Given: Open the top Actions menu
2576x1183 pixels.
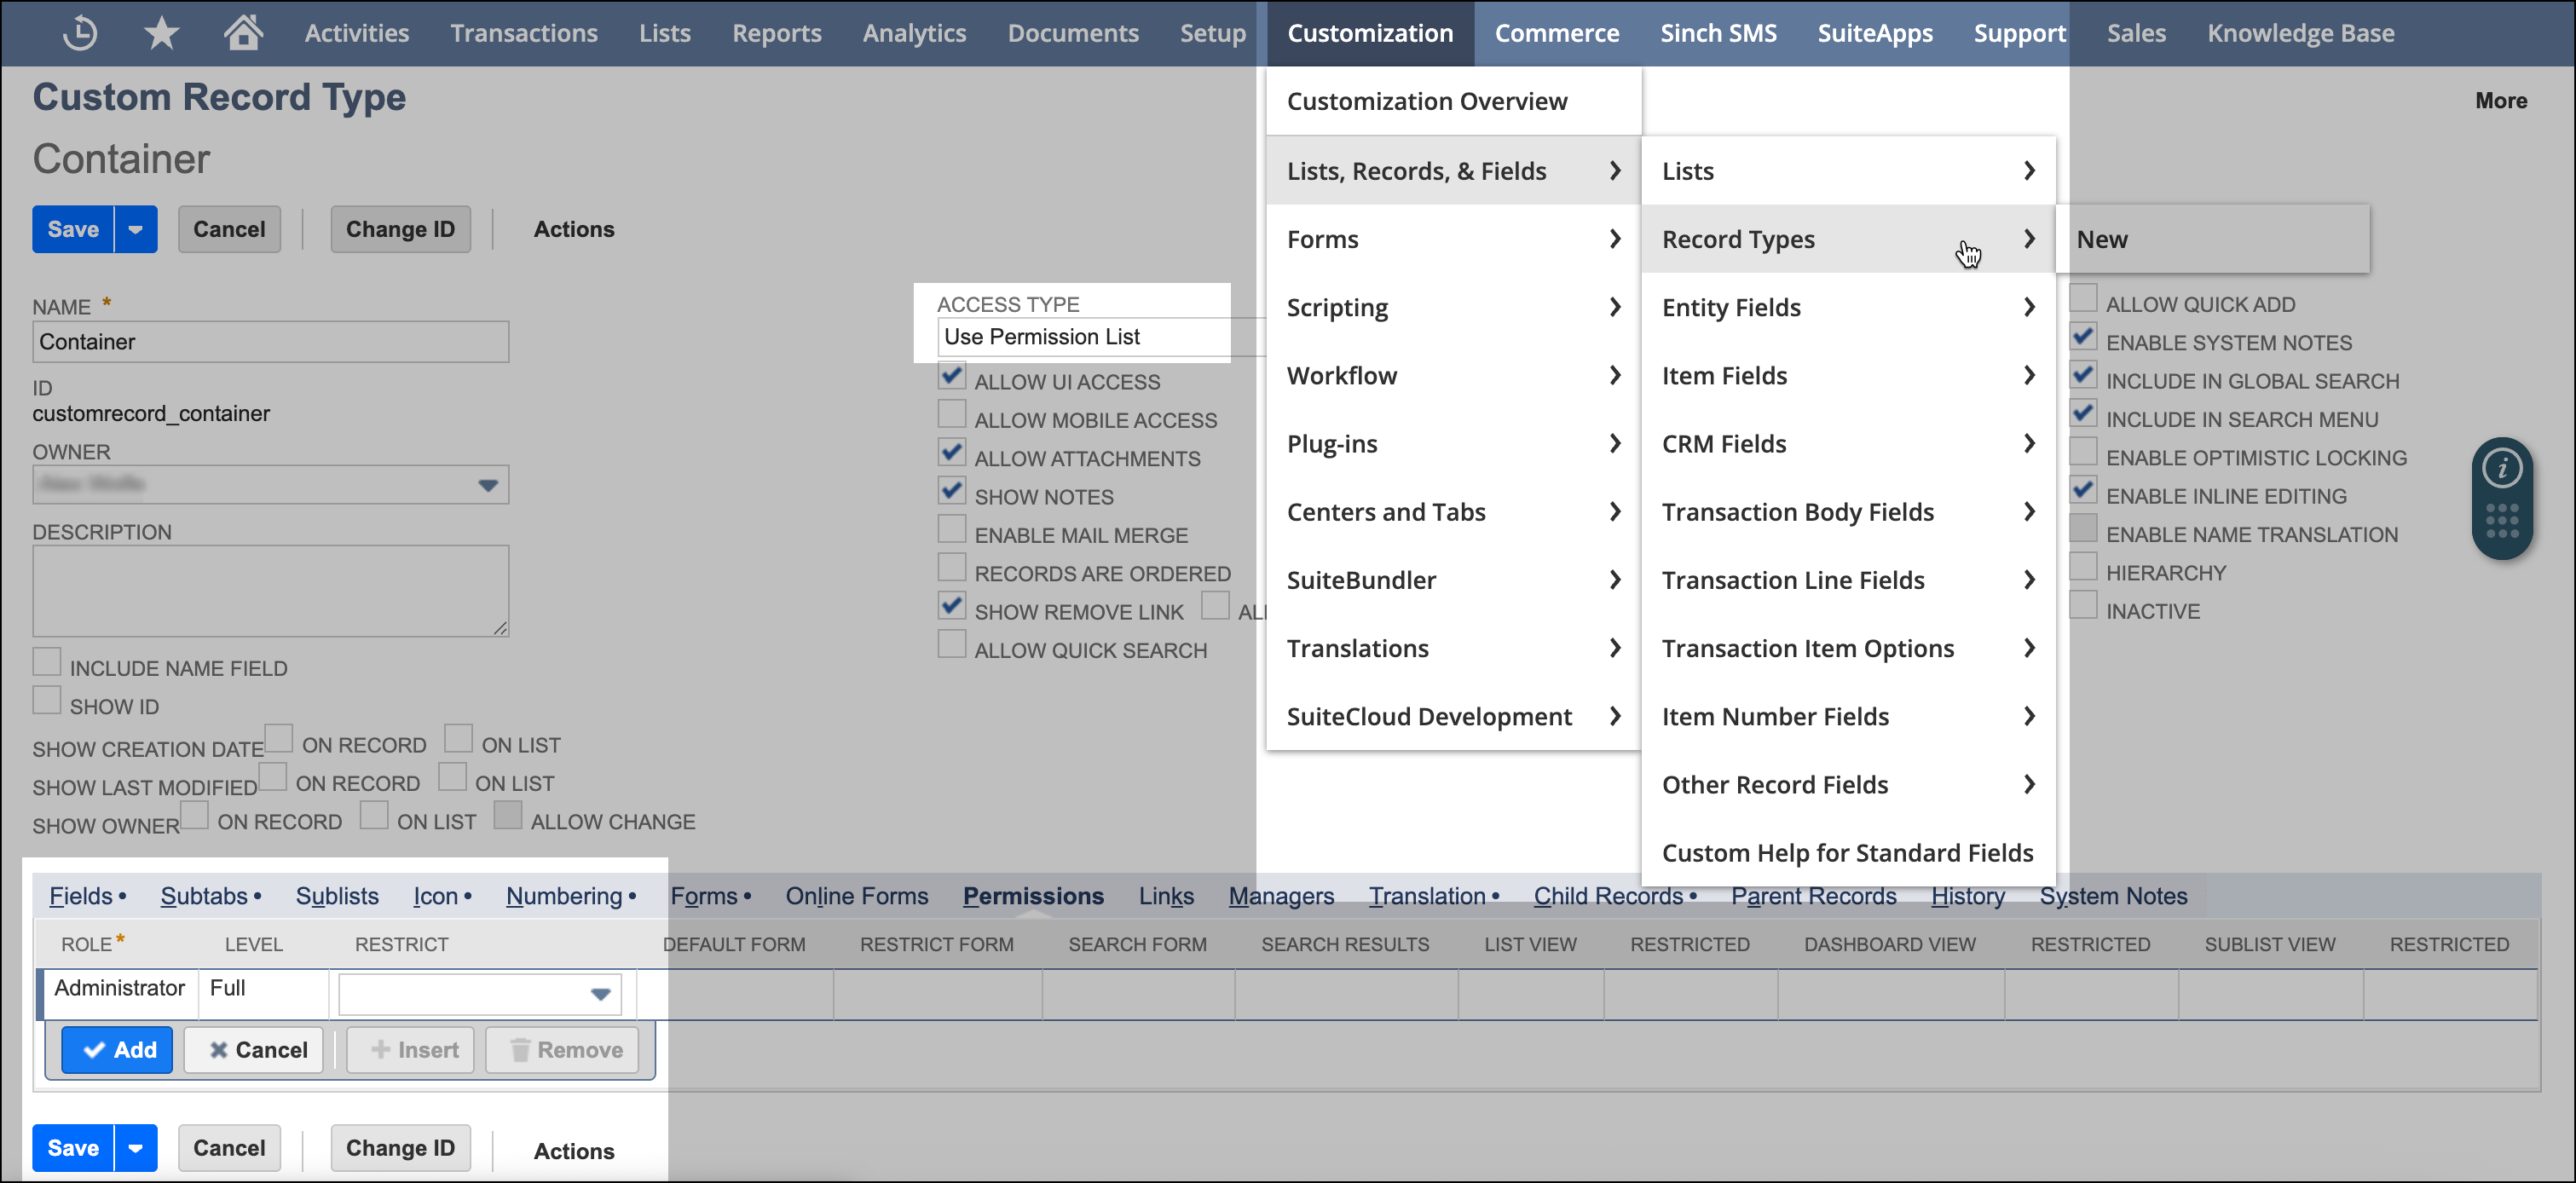Looking at the screenshot, I should coord(574,229).
